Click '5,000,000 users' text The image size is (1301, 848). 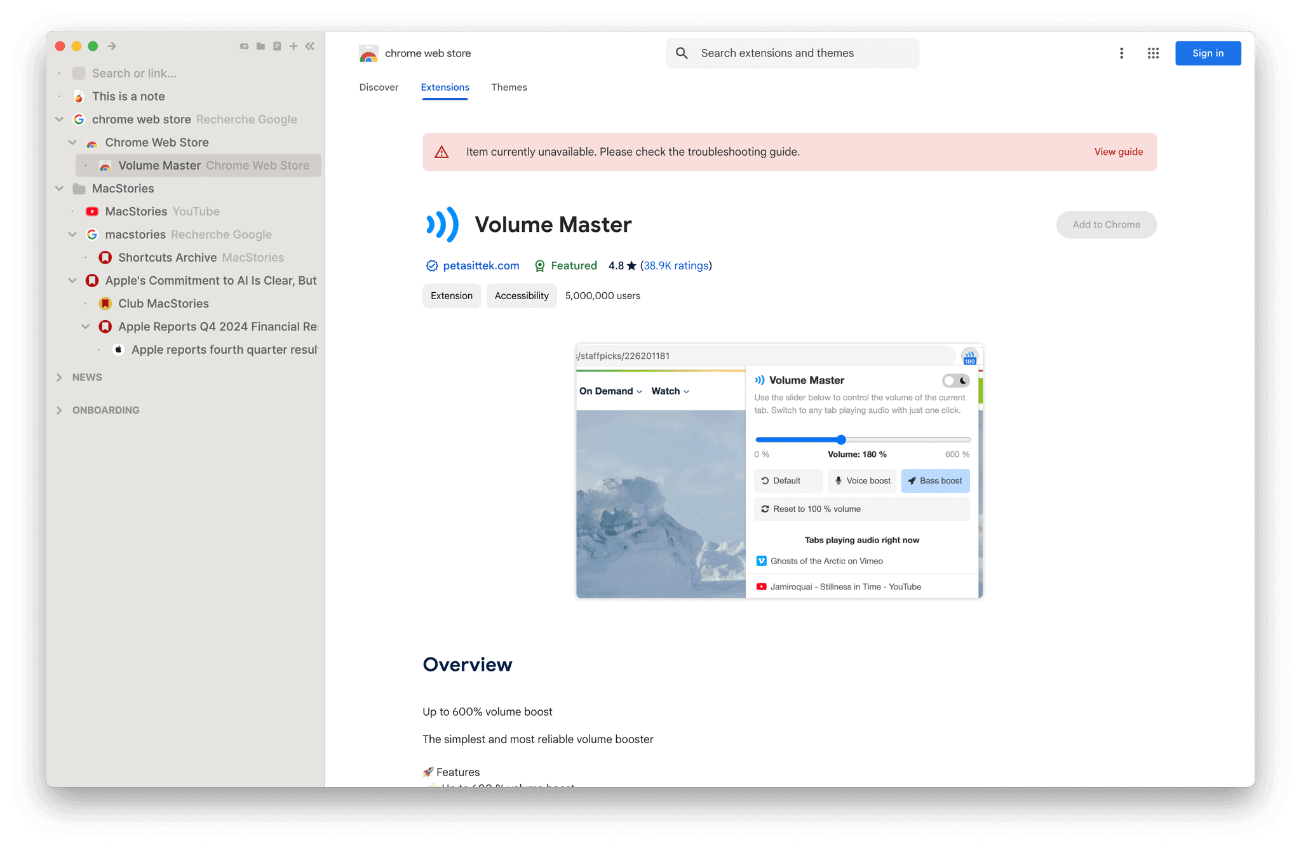pyautogui.click(x=602, y=295)
